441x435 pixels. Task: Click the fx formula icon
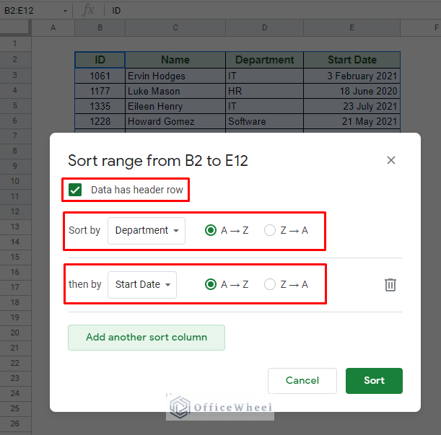pos(89,10)
